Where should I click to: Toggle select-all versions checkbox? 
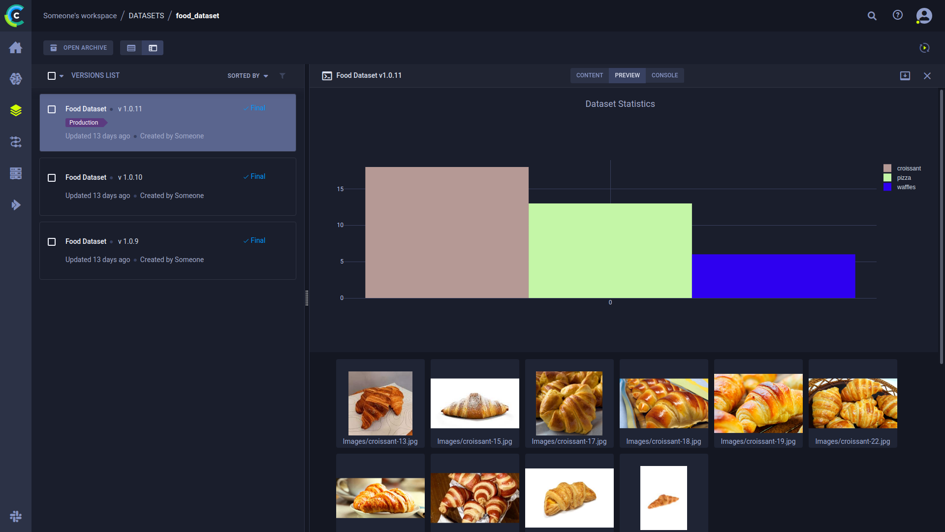52,76
